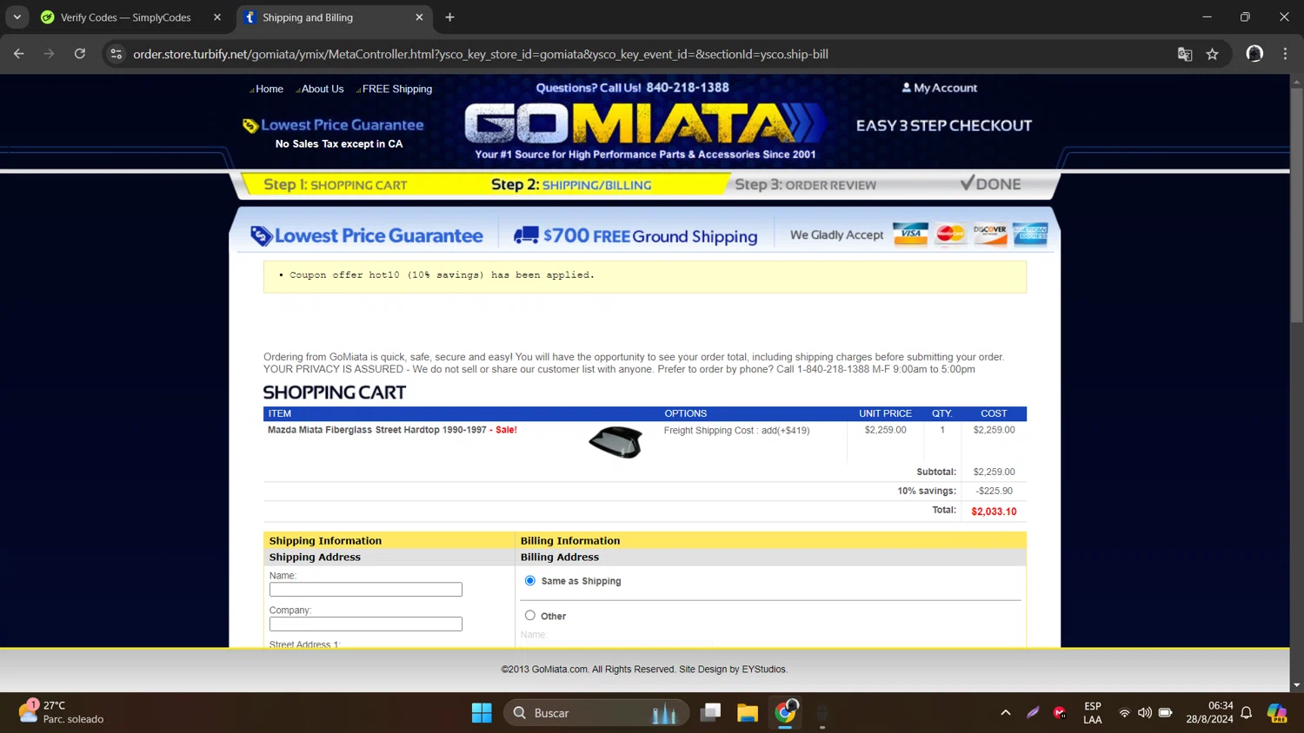The width and height of the screenshot is (1304, 733).
Task: Click the address bar URL
Action: tap(481, 54)
